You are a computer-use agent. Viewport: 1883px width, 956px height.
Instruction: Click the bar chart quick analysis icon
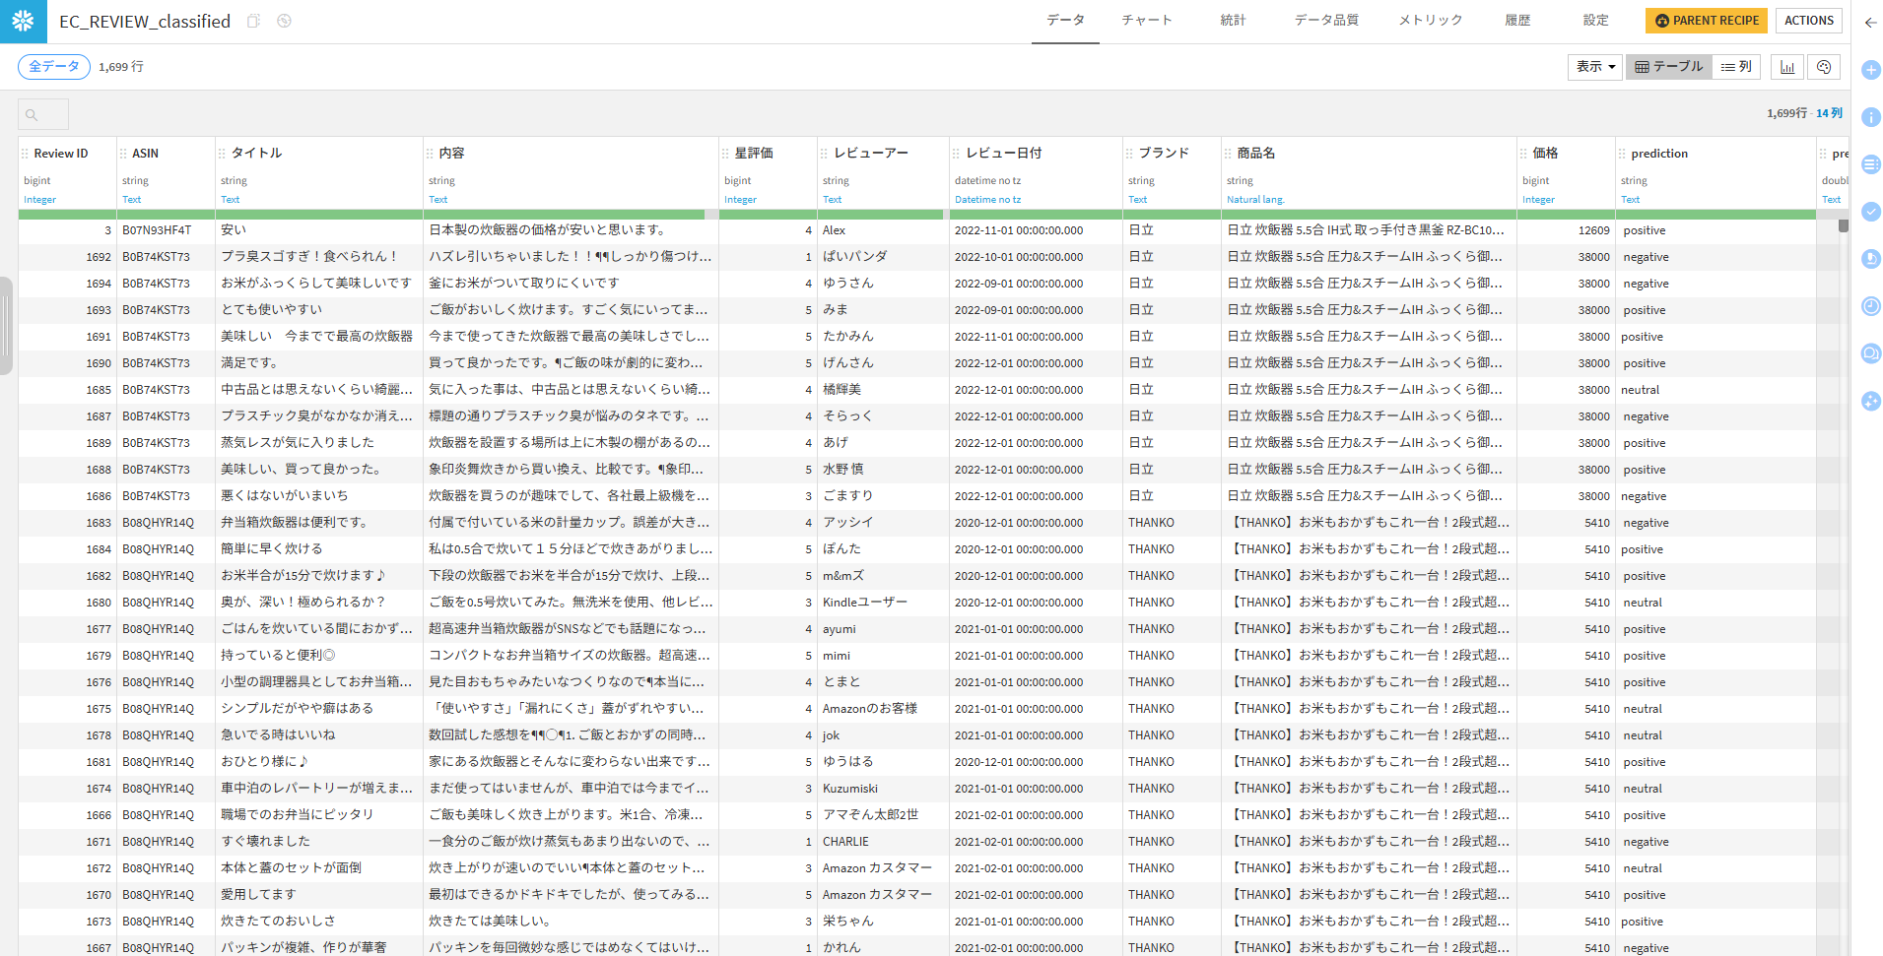(x=1787, y=67)
